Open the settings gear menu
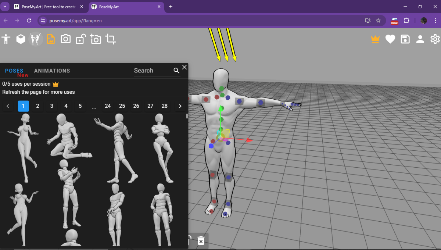 [435, 39]
